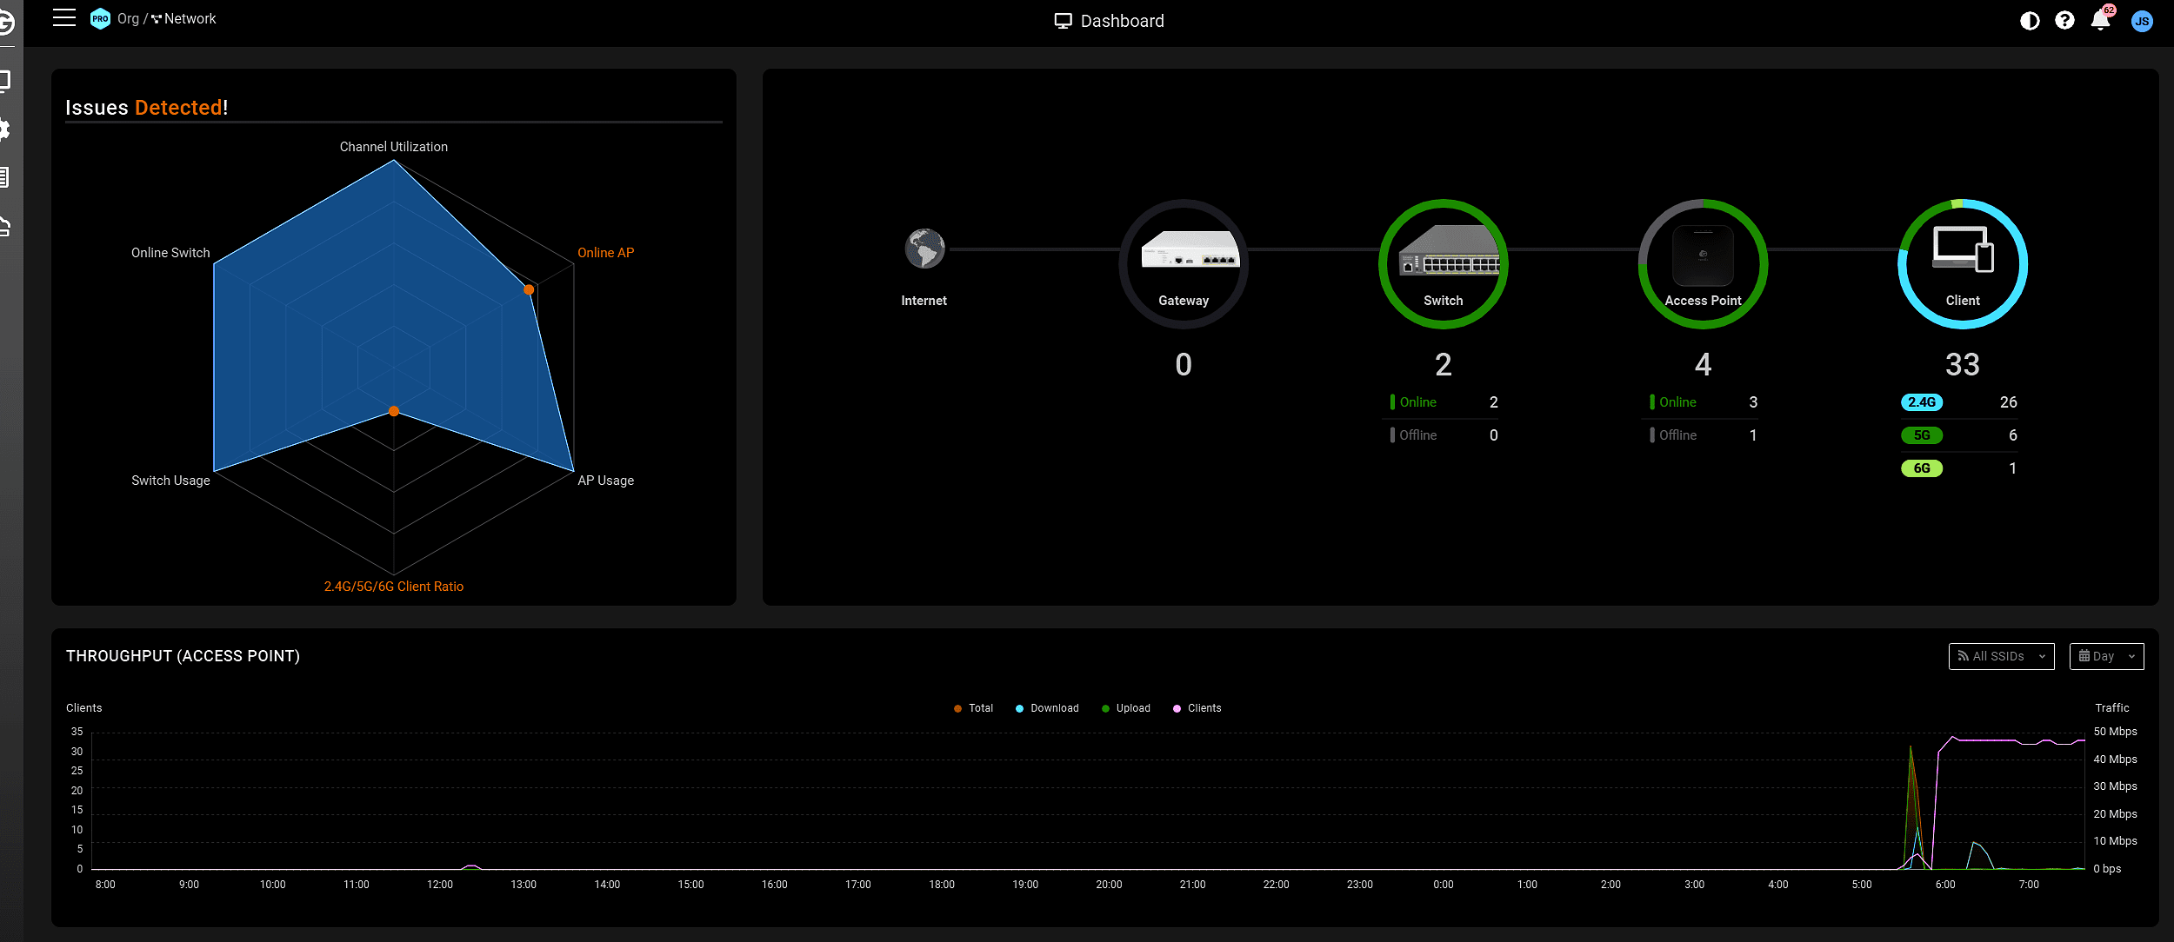Screen dimensions: 2174x942
Task: Open the help question mark icon
Action: 2064,21
